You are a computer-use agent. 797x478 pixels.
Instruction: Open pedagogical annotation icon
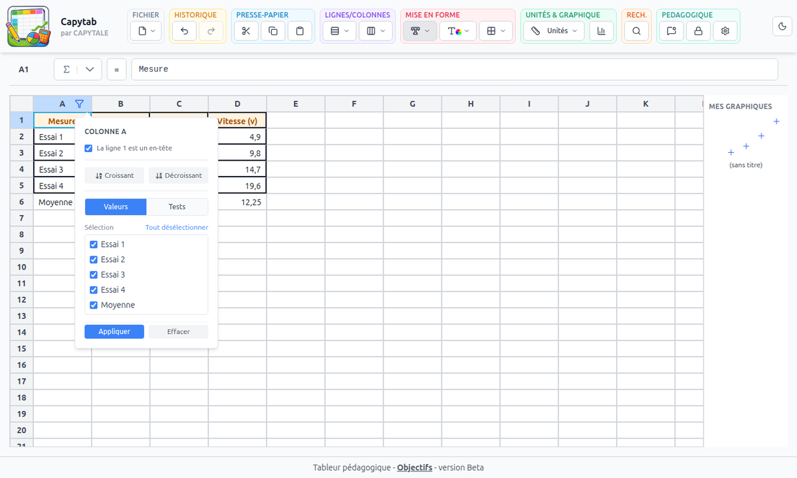tap(671, 31)
